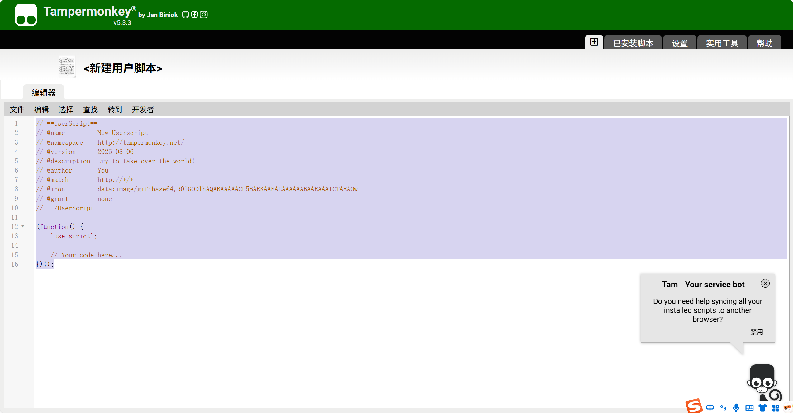Click the new script plus tab icon
This screenshot has width=793, height=413.
coord(594,42)
